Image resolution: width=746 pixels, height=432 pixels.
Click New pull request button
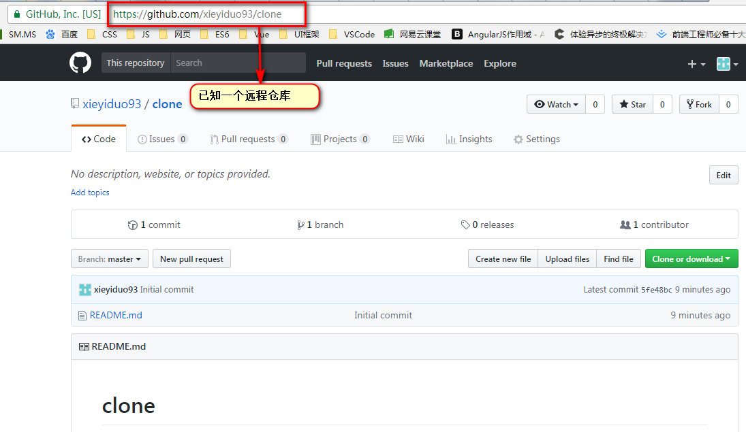(191, 259)
